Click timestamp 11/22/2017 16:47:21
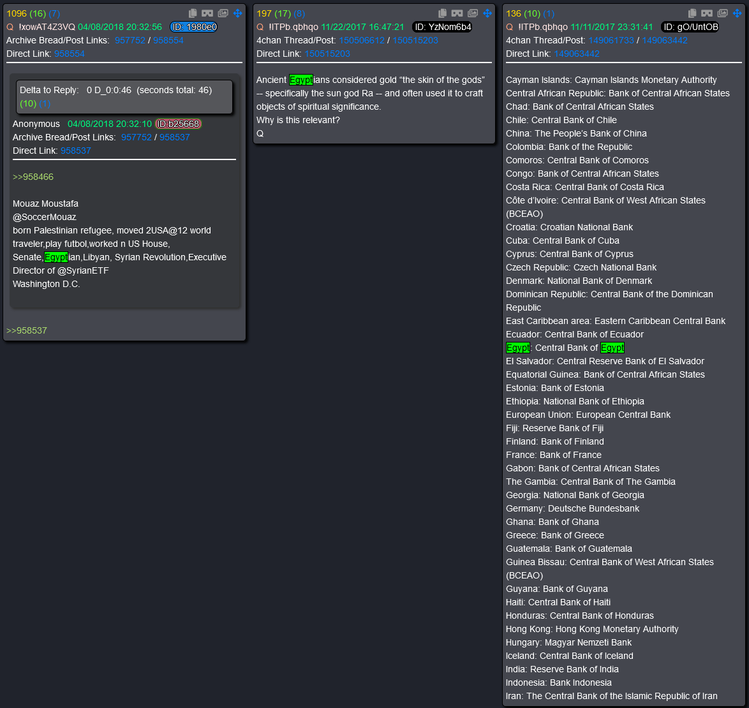 pyautogui.click(x=362, y=27)
